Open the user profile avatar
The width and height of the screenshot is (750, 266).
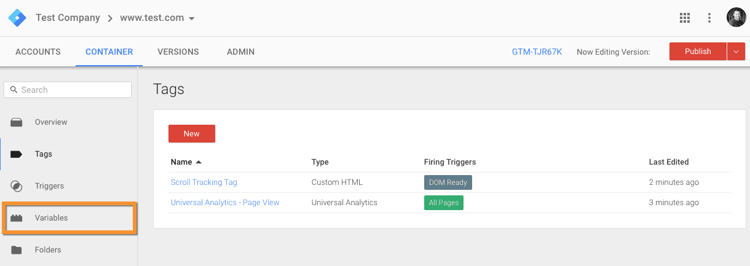(x=736, y=18)
